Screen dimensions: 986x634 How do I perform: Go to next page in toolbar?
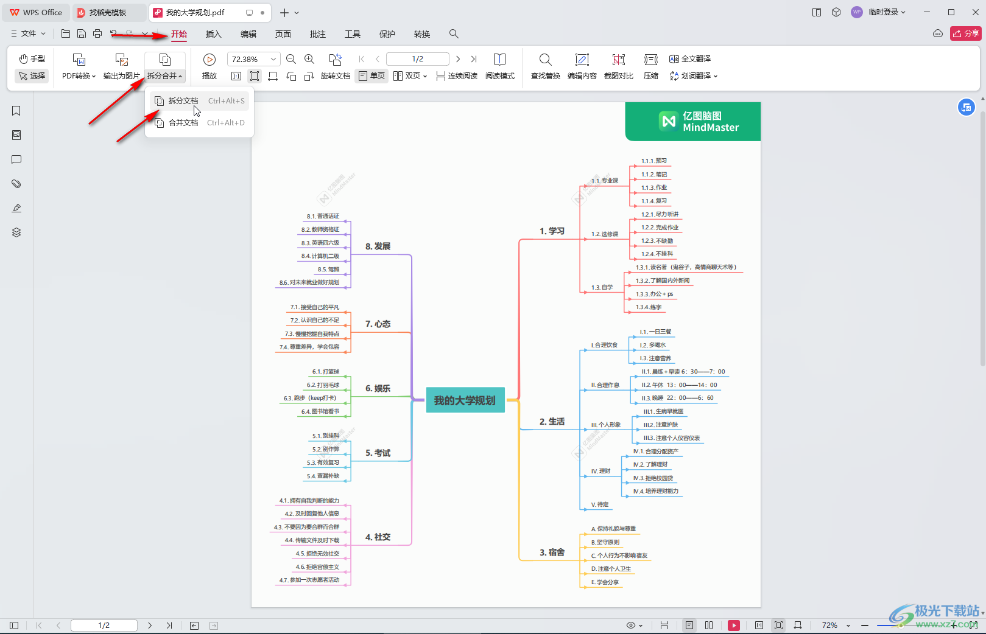pyautogui.click(x=458, y=59)
